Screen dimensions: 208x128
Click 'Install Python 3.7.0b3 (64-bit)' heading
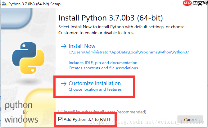pos(111,18)
